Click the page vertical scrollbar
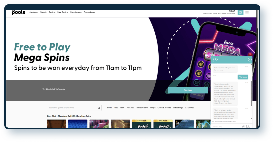Image resolution: width=273 pixels, height=142 pixels. point(257,19)
